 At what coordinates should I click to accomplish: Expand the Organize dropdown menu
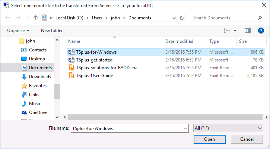18,31
